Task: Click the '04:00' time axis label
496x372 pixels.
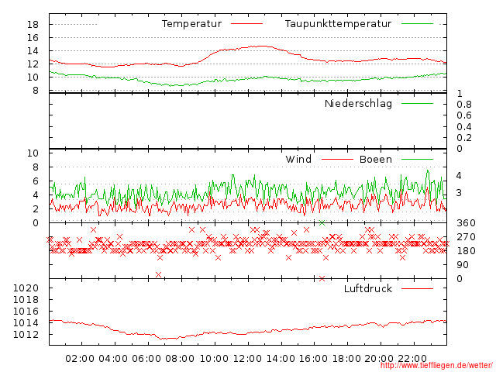Action: pos(113,359)
